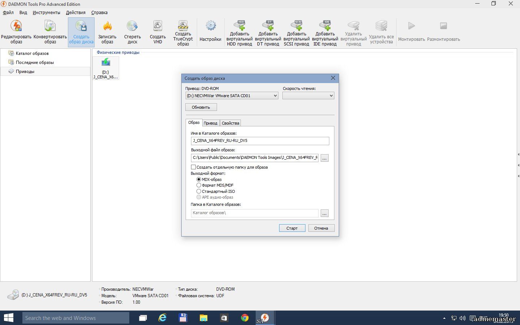Select the Стереть диск tool
This screenshot has height=325, width=520.
[133, 32]
